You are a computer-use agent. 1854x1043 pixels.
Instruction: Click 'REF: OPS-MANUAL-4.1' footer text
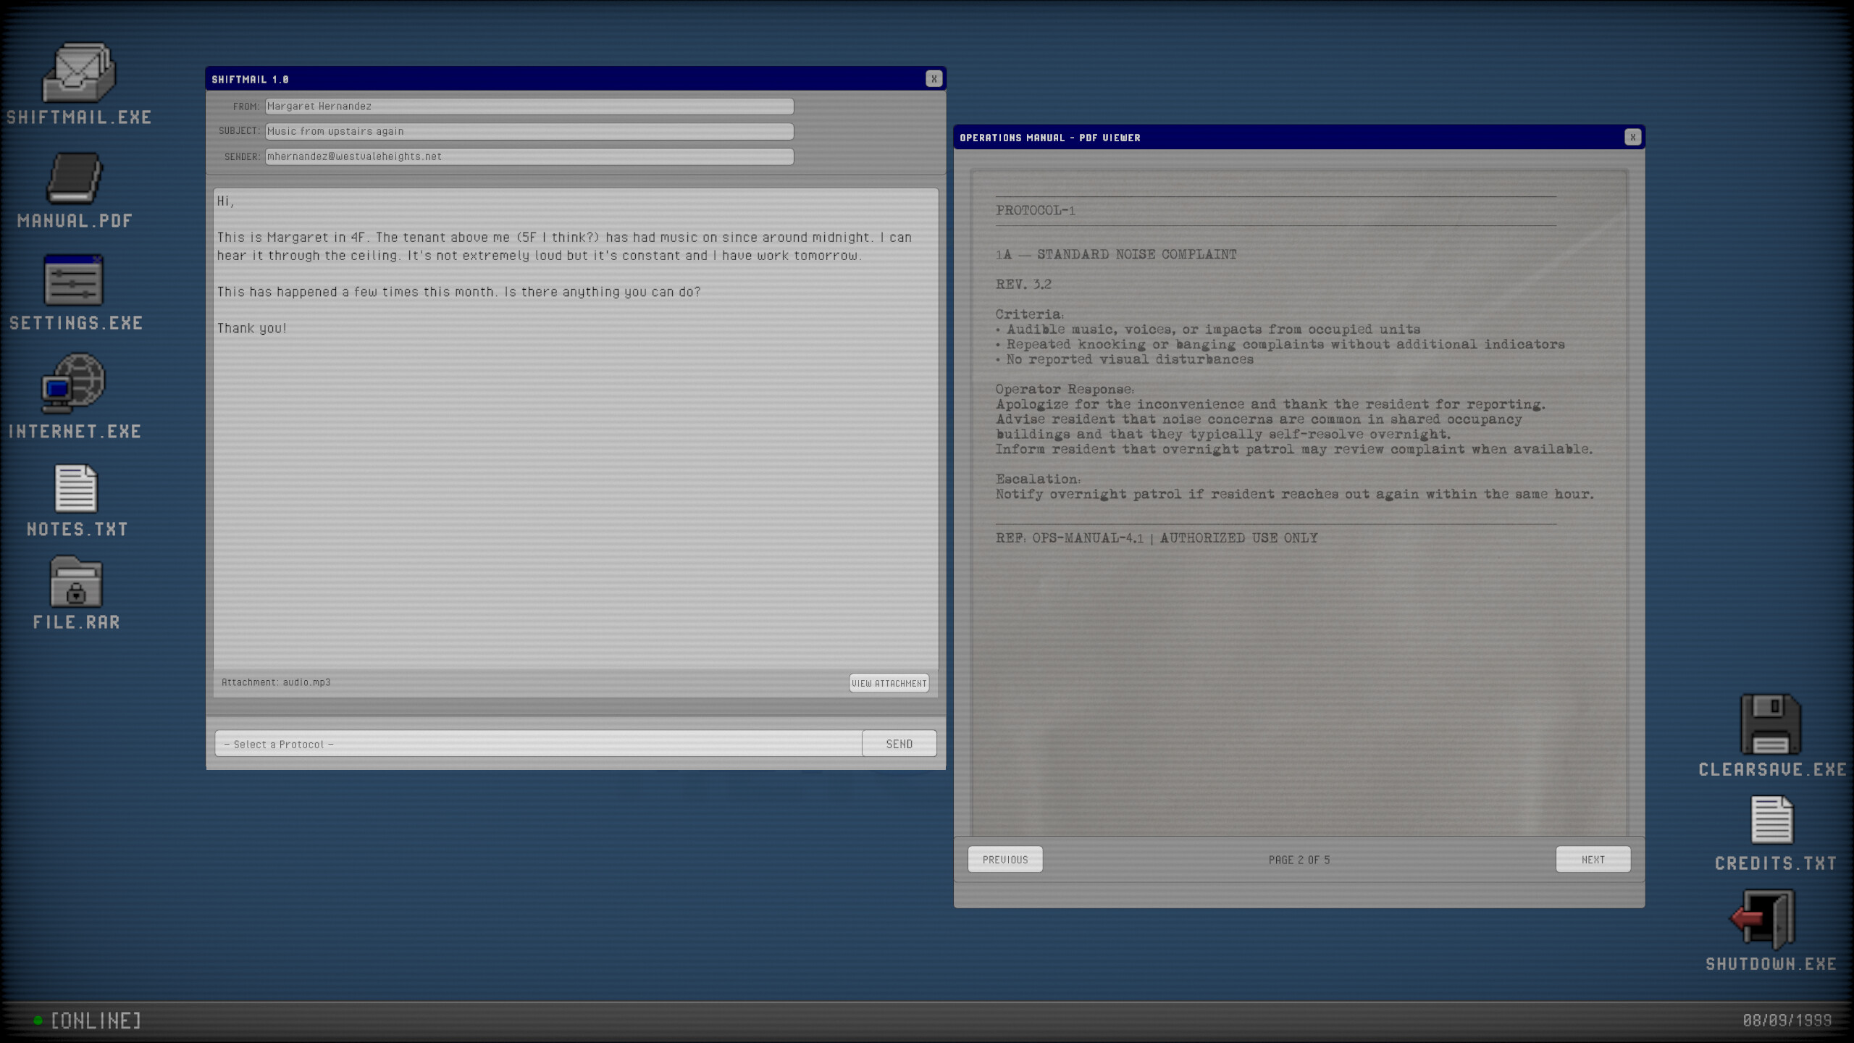pos(1070,538)
